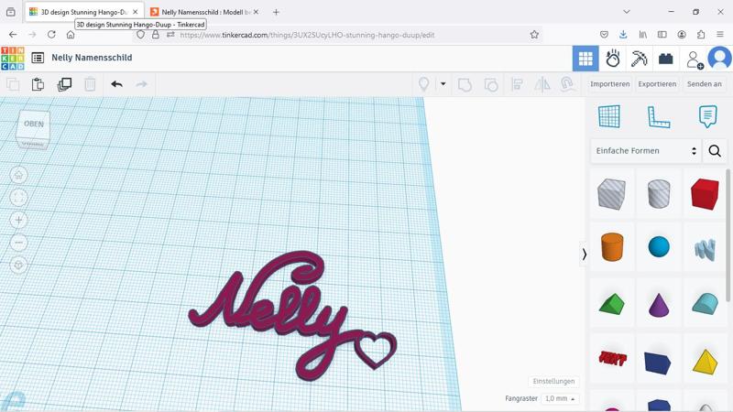
Task: Select the dark blue wedge shape
Action: coord(658,363)
